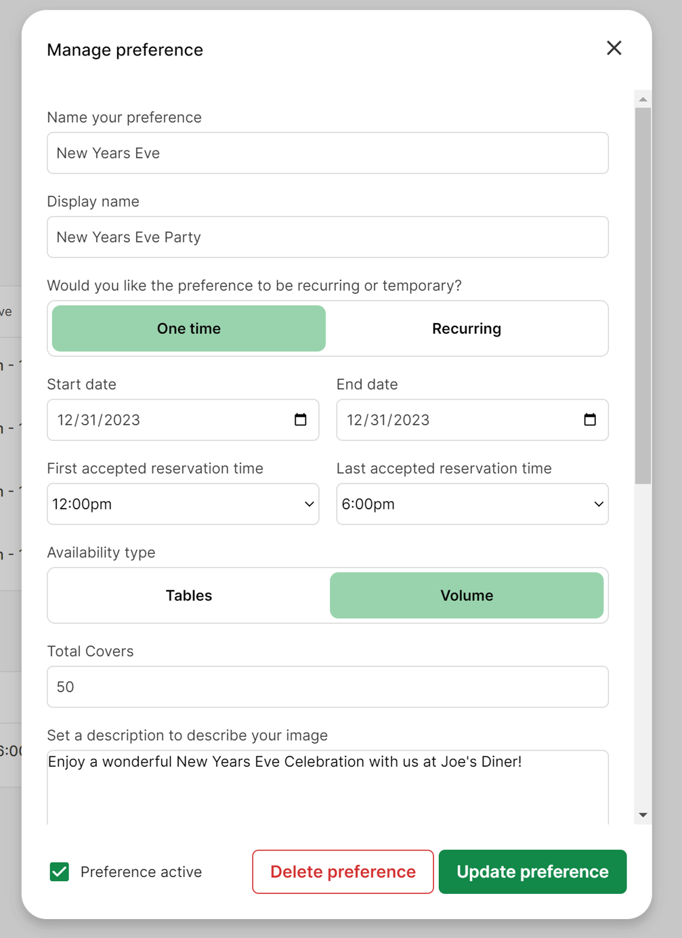Click the scrollbar down arrow
682x938 pixels.
coord(642,815)
